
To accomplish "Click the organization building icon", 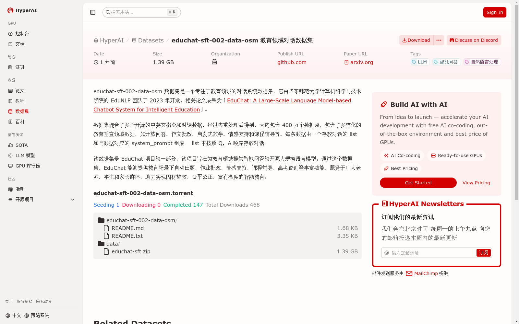I will [x=214, y=62].
